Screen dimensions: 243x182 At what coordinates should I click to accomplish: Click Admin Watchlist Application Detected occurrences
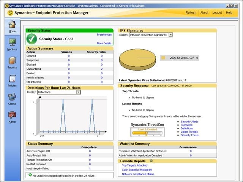click(191, 155)
